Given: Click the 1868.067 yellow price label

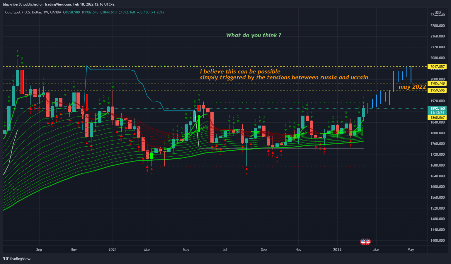Looking at the screenshot, I should click(x=437, y=118).
